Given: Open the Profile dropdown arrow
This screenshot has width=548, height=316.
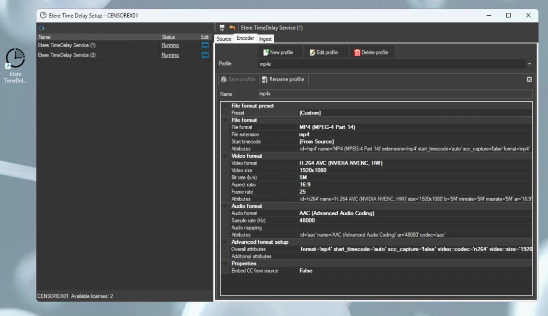Looking at the screenshot, I should [x=529, y=64].
